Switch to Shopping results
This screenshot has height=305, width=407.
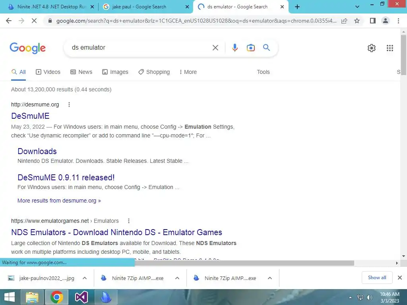[x=154, y=72]
